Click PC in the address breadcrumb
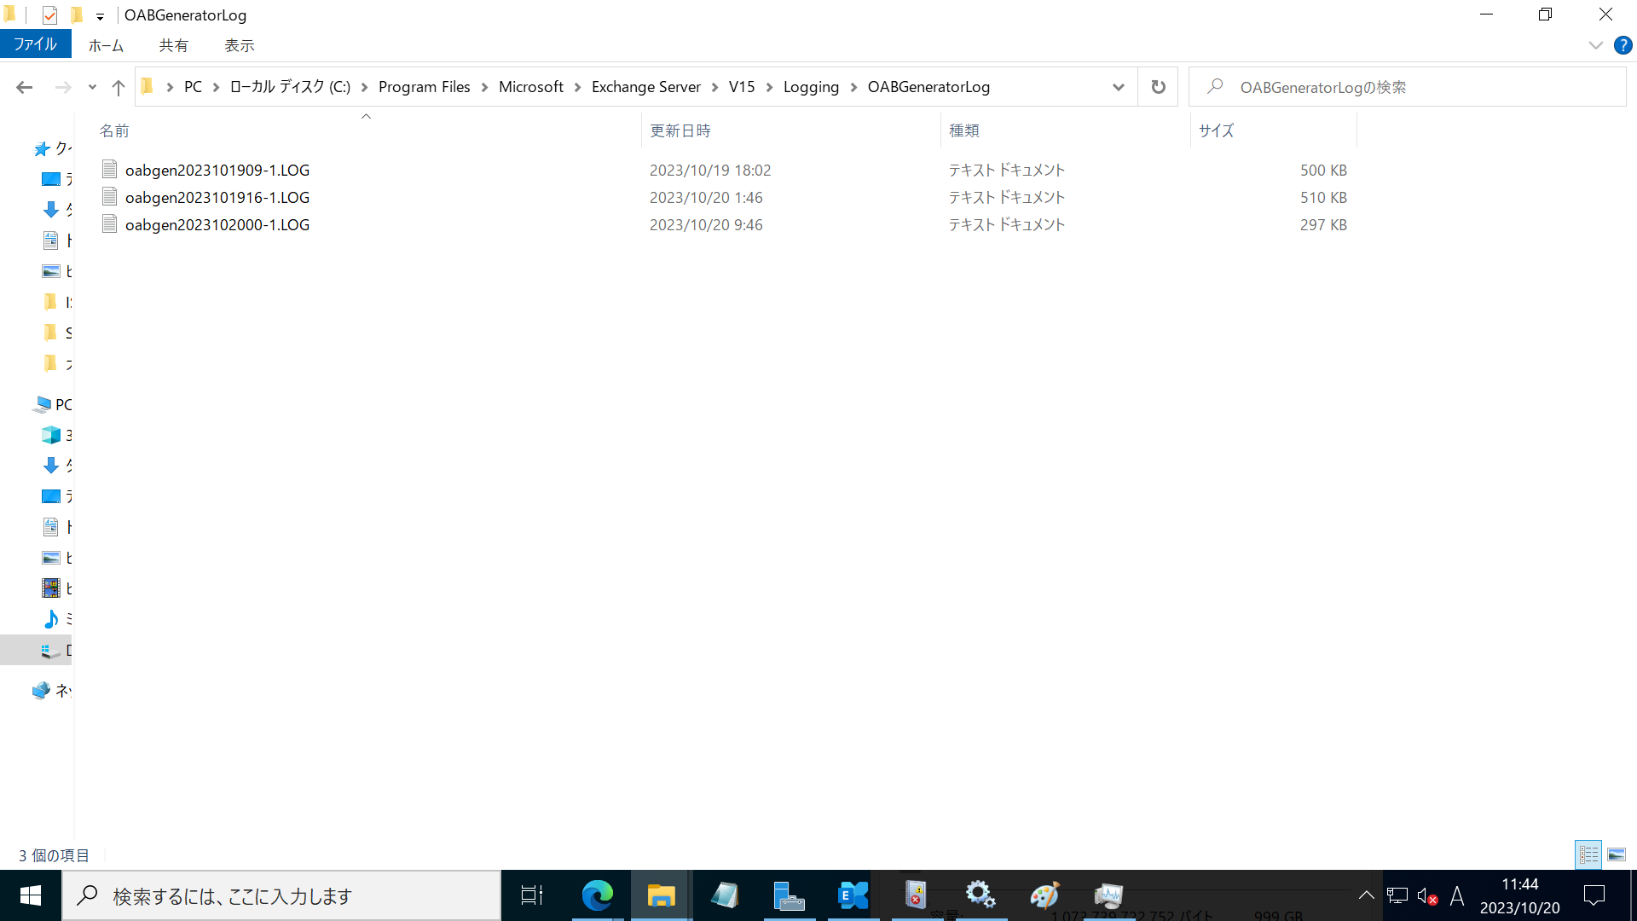Viewport: 1637px width, 921px height. [193, 87]
